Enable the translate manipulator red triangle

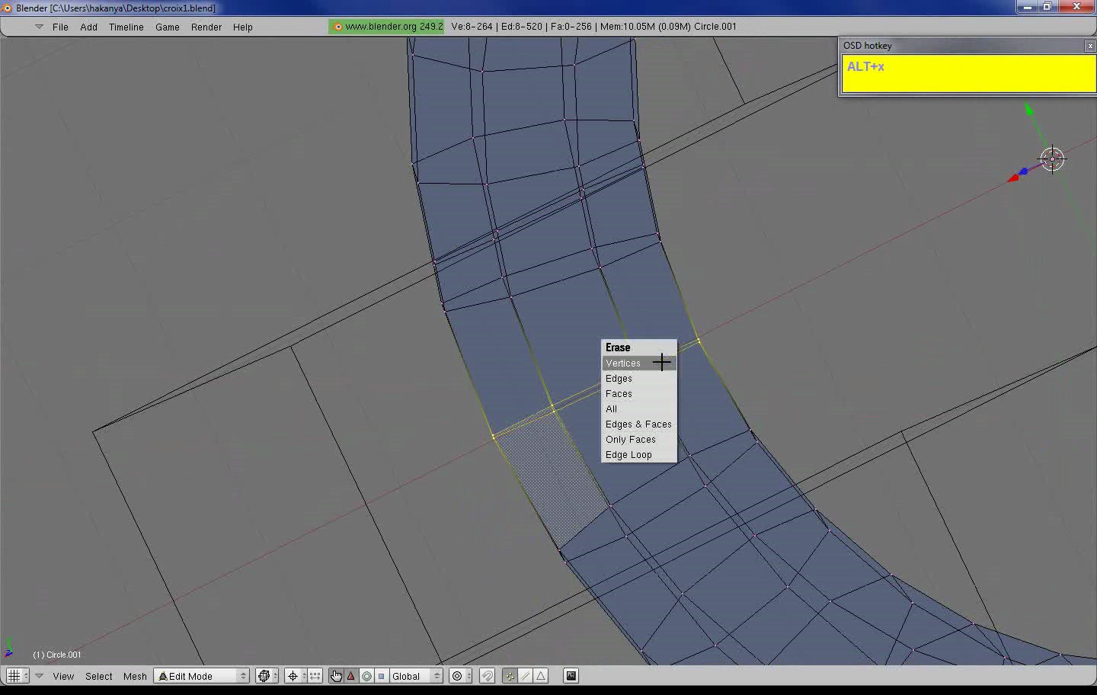pos(351,676)
